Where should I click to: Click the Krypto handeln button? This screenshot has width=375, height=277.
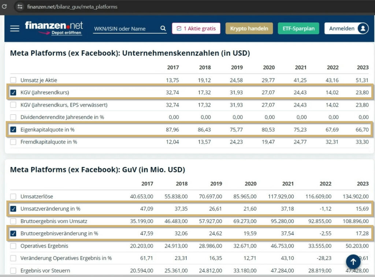click(249, 29)
